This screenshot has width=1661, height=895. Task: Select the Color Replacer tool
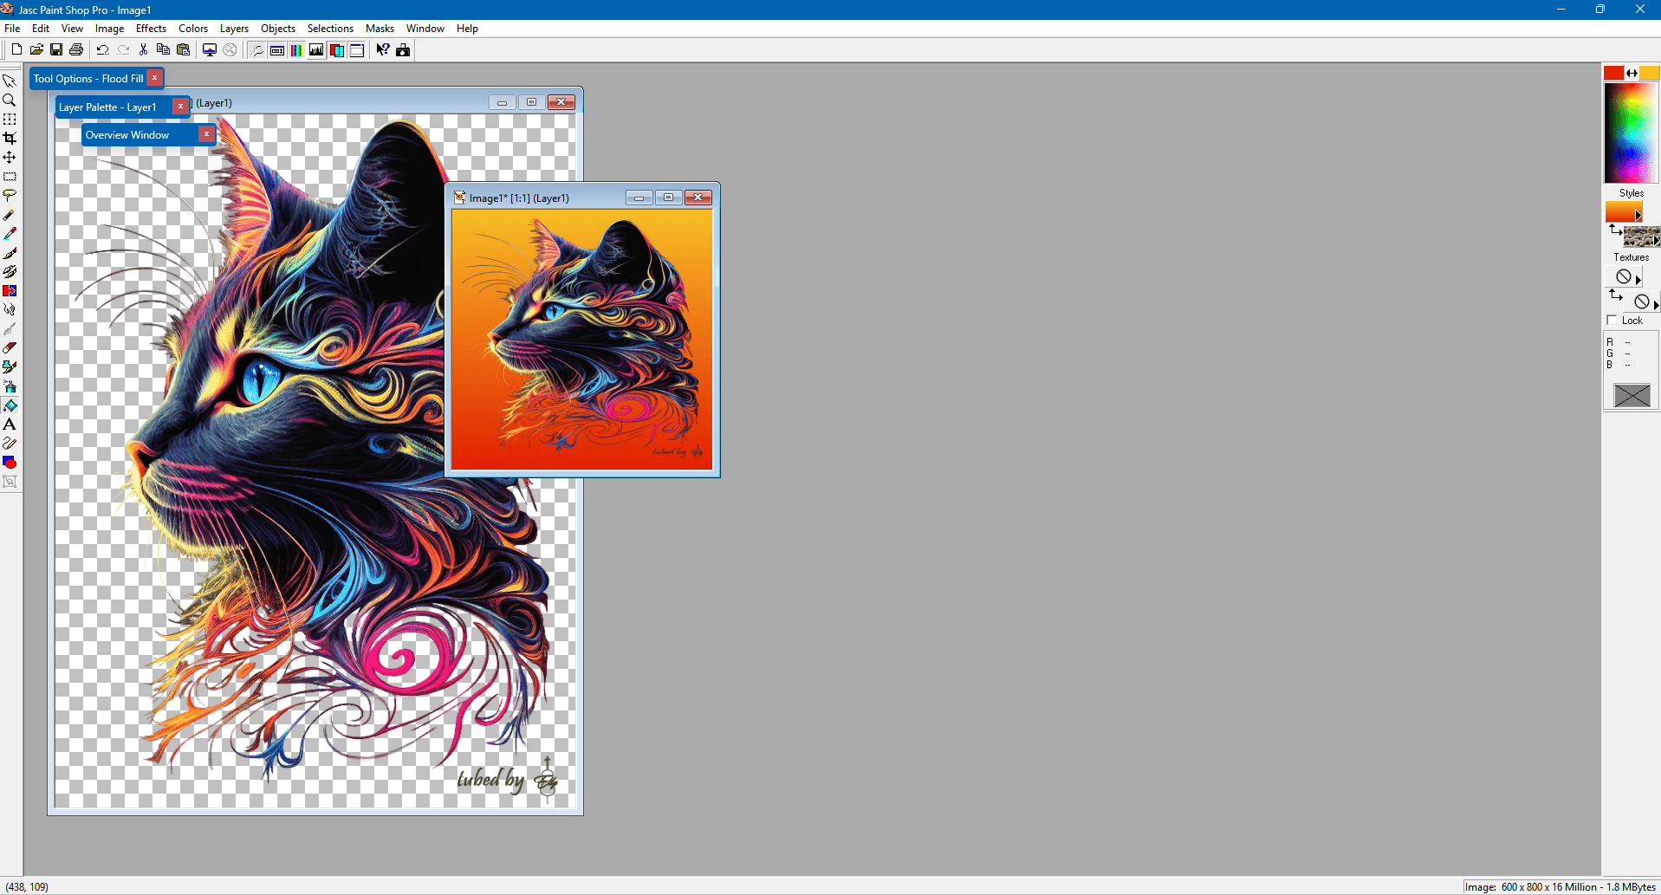[10, 290]
